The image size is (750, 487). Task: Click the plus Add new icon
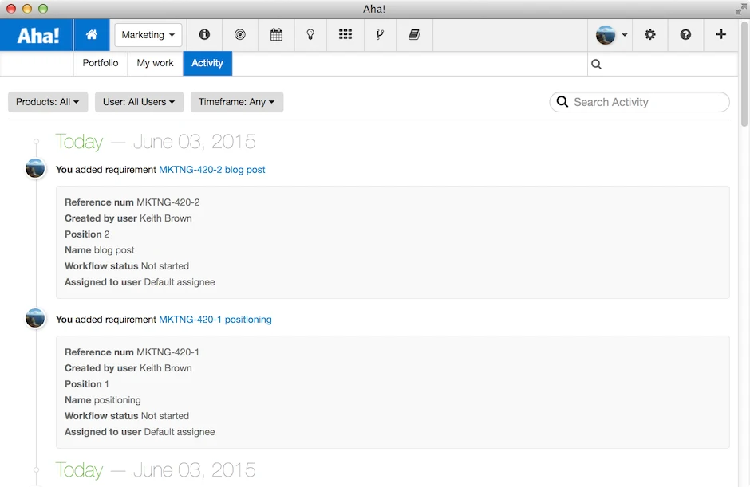[x=720, y=34]
